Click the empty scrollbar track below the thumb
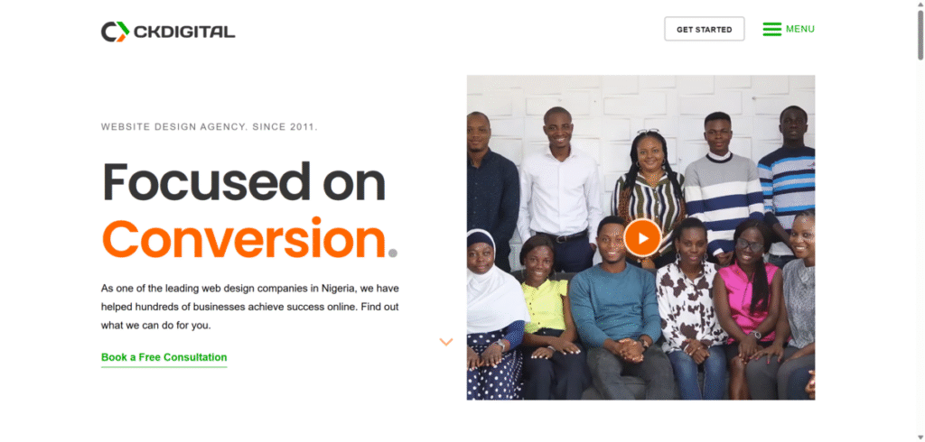The width and height of the screenshot is (925, 442). click(920, 247)
